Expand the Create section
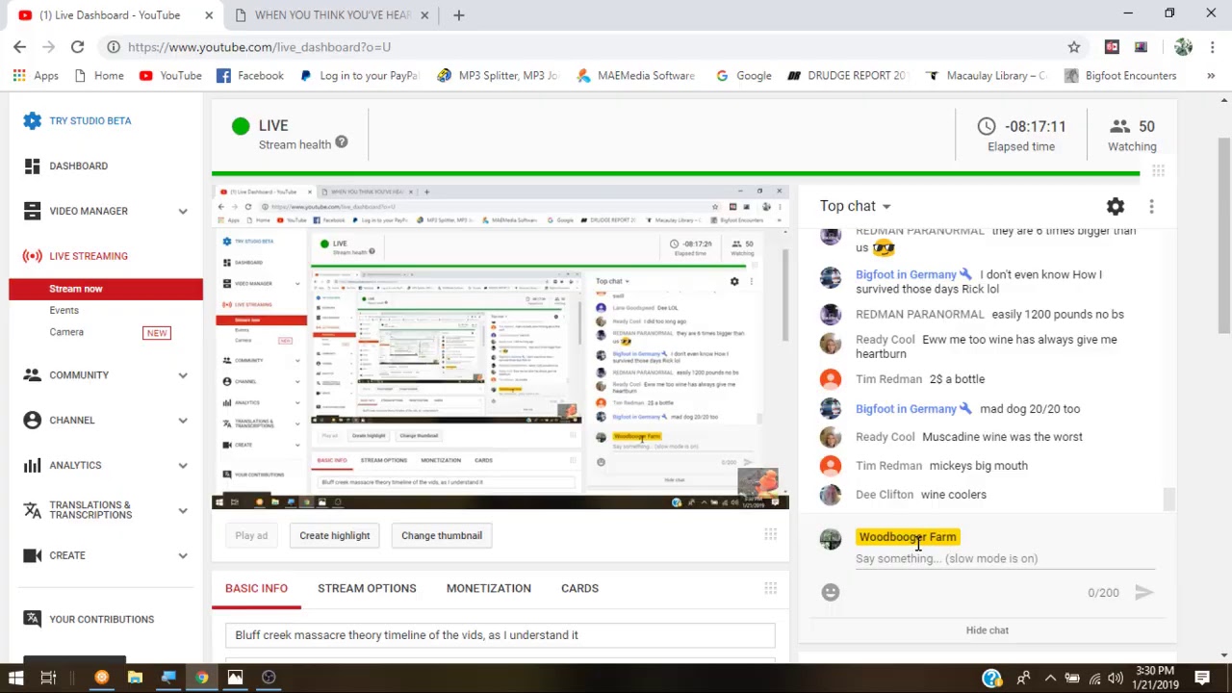Image resolution: width=1232 pixels, height=693 pixels. (x=183, y=555)
